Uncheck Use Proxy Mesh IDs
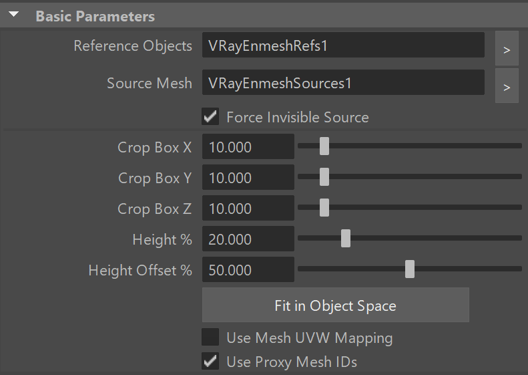Image resolution: width=528 pixels, height=375 pixels. (210, 361)
